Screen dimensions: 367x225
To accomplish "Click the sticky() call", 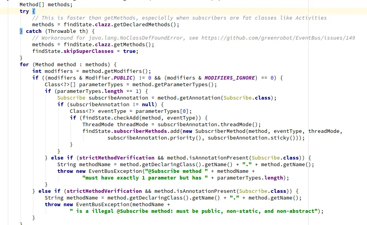I will click(x=283, y=138).
